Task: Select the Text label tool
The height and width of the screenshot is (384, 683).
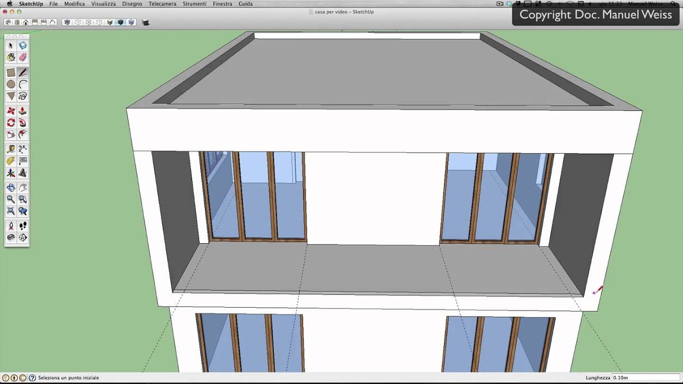Action: [22, 161]
